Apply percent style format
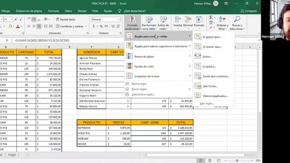Screen dimensions: 290x163 coord(101,26)
